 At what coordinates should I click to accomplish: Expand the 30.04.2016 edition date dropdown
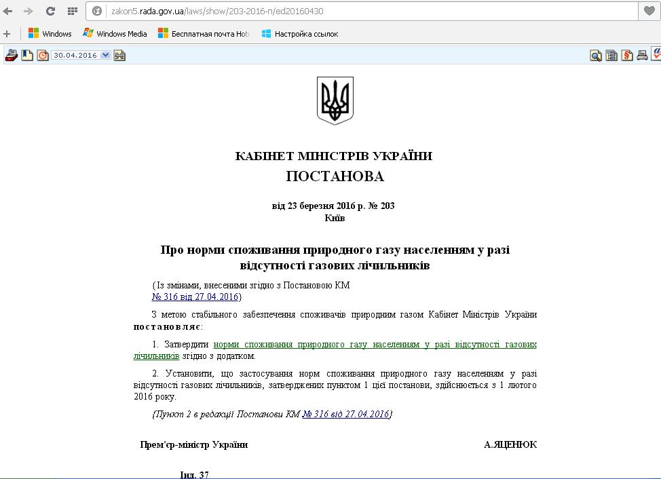[105, 56]
